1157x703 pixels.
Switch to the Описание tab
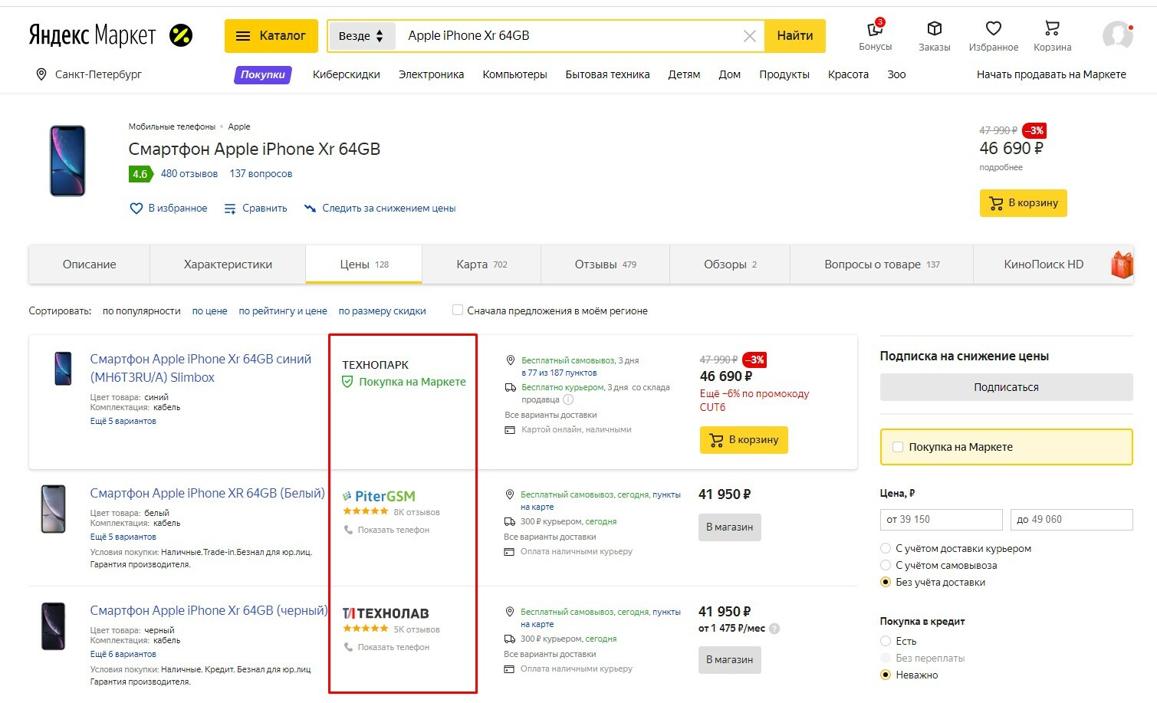(x=90, y=264)
